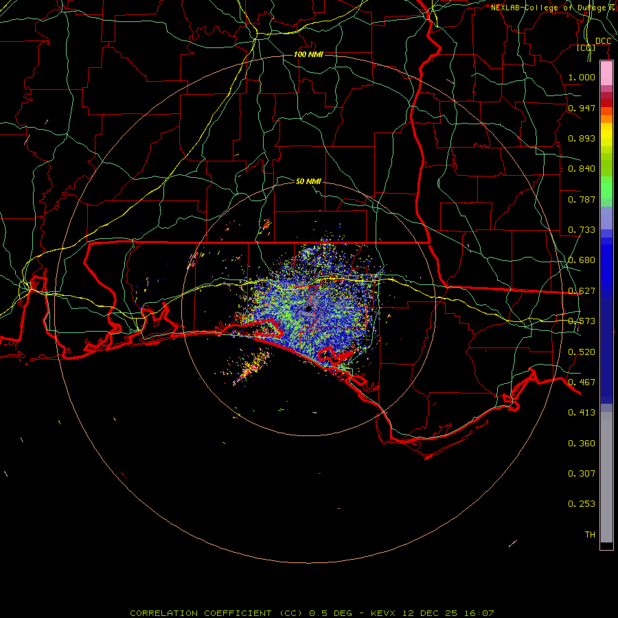Click the 0.360 legend value
618x618 pixels.
[582, 444]
